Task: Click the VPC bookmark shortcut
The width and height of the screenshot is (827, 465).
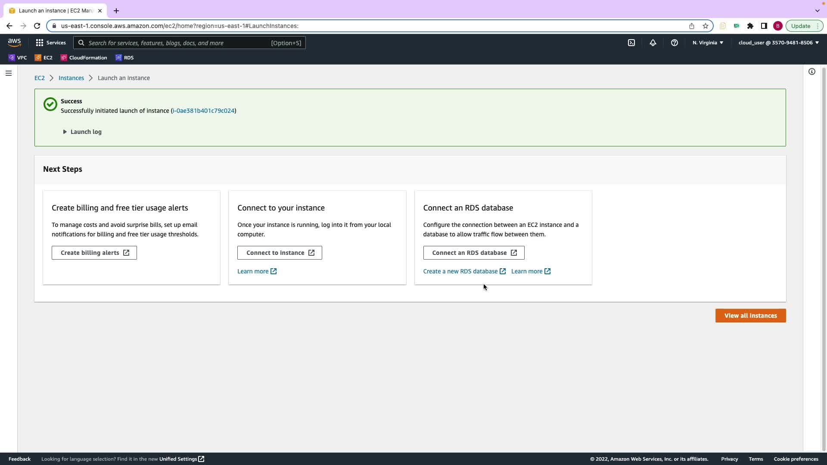Action: 18,58
